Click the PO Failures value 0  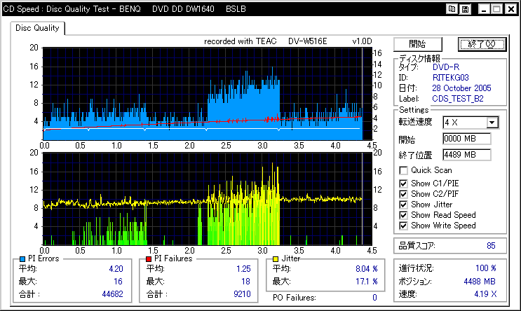click(x=375, y=298)
